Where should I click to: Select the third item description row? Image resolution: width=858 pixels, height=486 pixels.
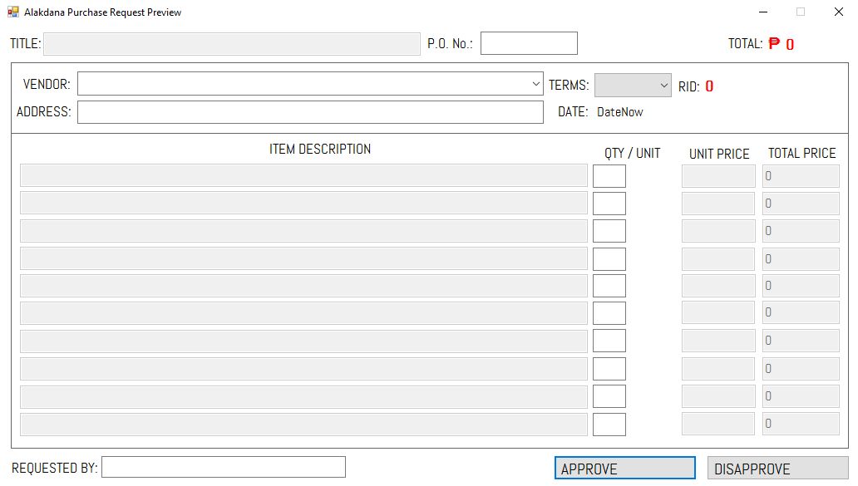pyautogui.click(x=303, y=231)
